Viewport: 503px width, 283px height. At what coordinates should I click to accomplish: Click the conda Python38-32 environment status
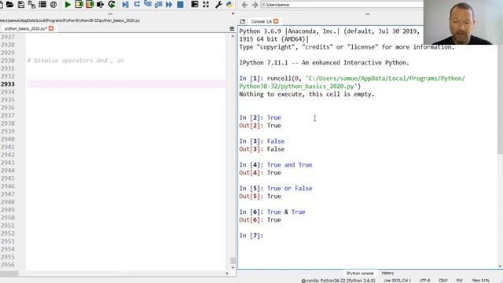338,281
